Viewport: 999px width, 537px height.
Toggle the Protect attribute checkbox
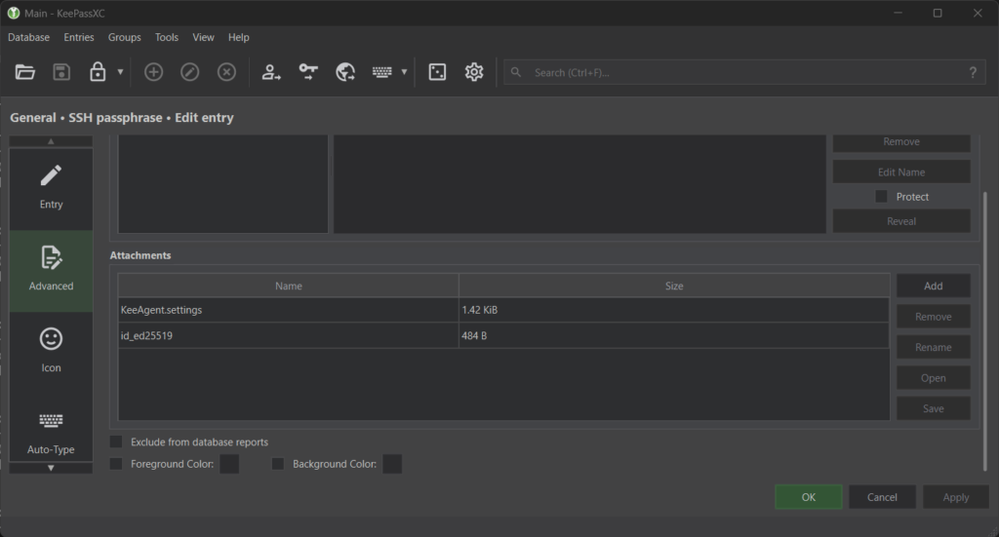[x=881, y=197]
